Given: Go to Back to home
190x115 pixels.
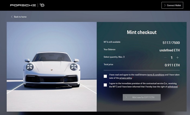Looking at the screenshot, I should coord(20,17).
